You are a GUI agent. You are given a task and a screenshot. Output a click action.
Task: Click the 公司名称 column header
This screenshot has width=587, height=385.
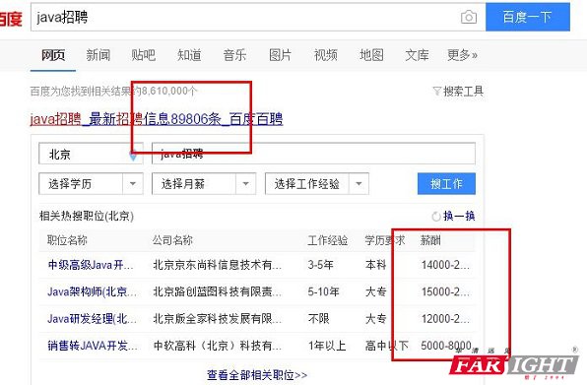pos(172,240)
